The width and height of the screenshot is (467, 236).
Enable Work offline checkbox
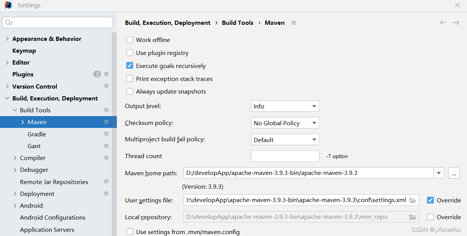130,40
